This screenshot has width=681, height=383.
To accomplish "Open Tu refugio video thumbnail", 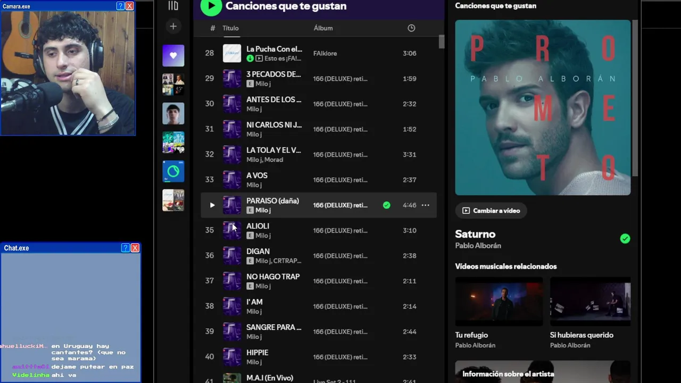I will 499,301.
